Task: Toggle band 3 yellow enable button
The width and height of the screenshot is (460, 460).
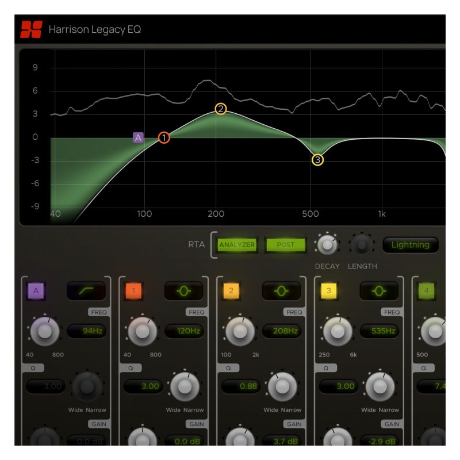Action: coord(329,291)
